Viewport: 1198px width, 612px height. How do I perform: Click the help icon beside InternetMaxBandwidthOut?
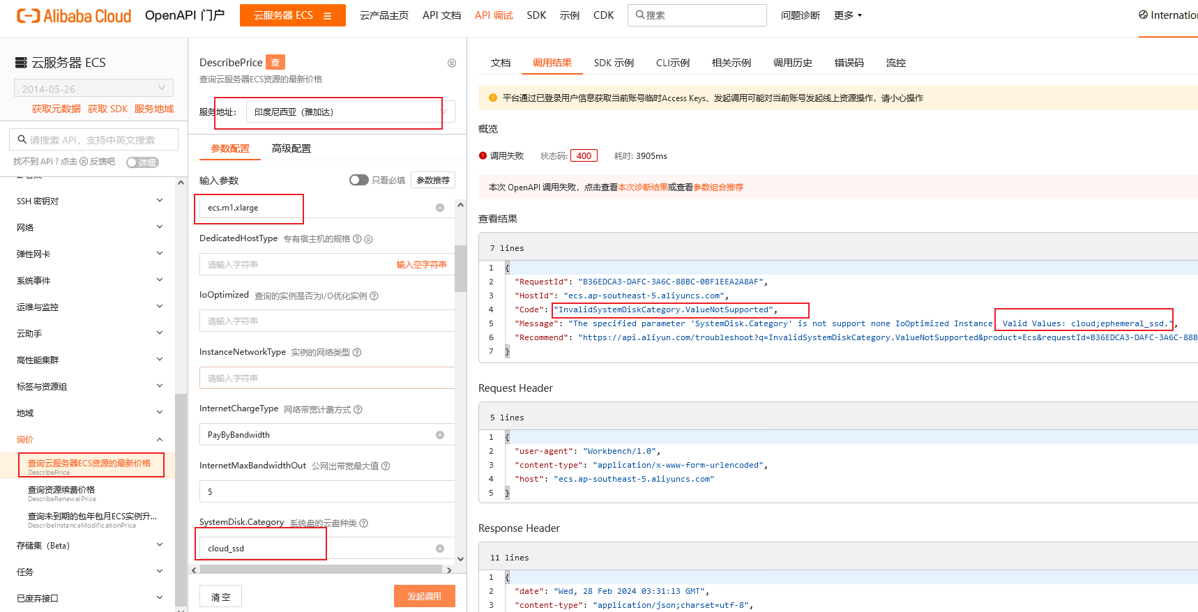[x=386, y=466]
